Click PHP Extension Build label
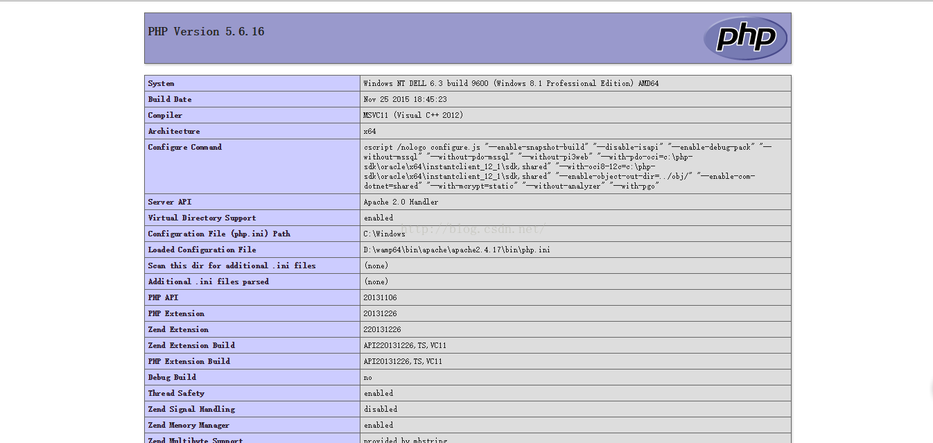 (189, 361)
